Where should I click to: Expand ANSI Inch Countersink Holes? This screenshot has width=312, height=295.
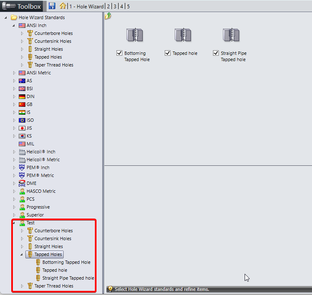point(22,42)
